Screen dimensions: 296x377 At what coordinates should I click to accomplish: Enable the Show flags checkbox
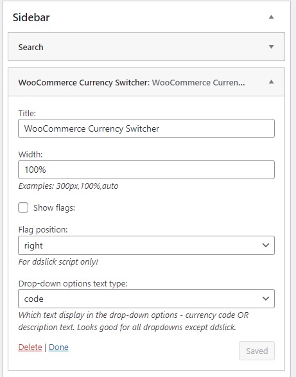pos(23,207)
